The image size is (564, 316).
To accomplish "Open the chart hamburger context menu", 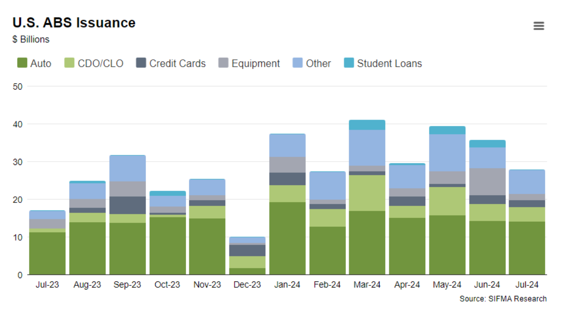I will coord(539,26).
